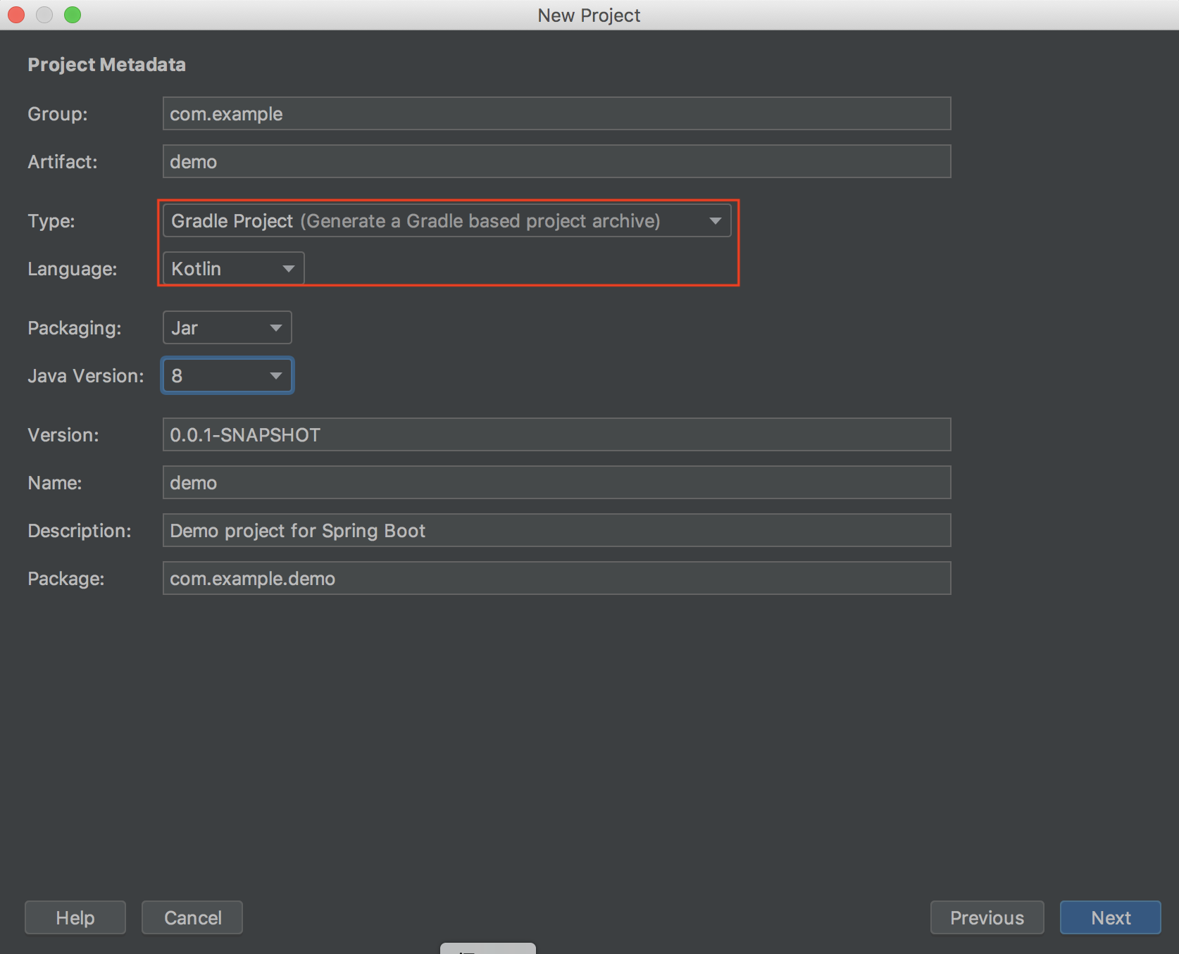Click the Project Metadata heading

(x=106, y=65)
